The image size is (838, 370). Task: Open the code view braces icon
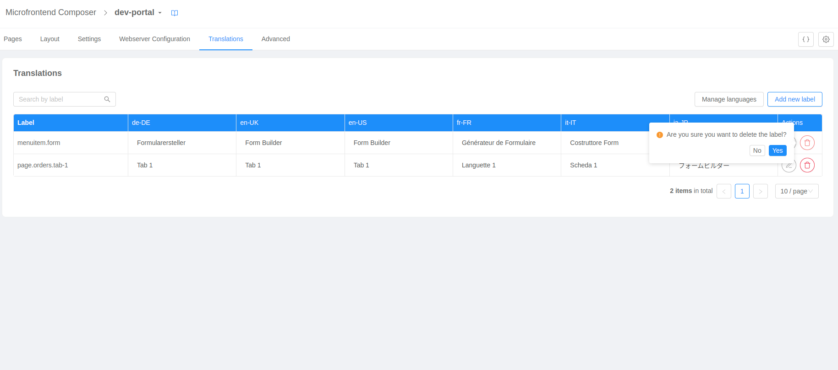tap(805, 39)
